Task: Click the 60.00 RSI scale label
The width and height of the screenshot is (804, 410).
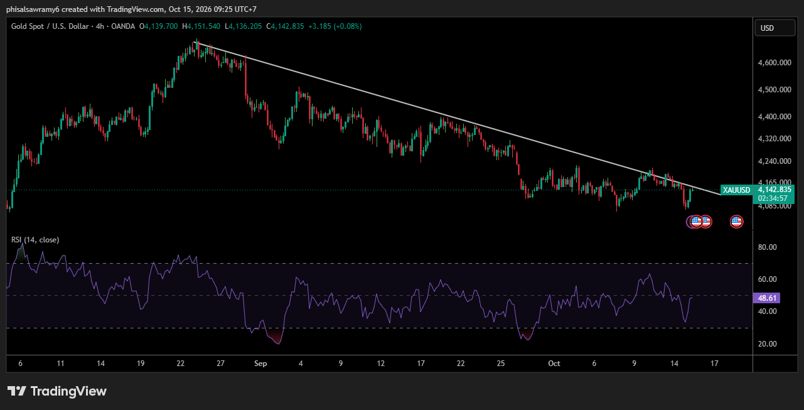Action: coord(767,279)
